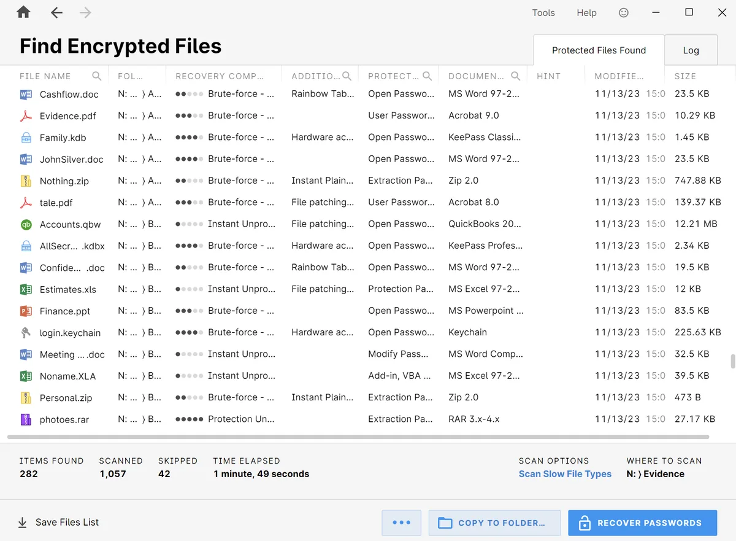Open the Tools menu
Image resolution: width=736 pixels, height=541 pixels.
(543, 13)
